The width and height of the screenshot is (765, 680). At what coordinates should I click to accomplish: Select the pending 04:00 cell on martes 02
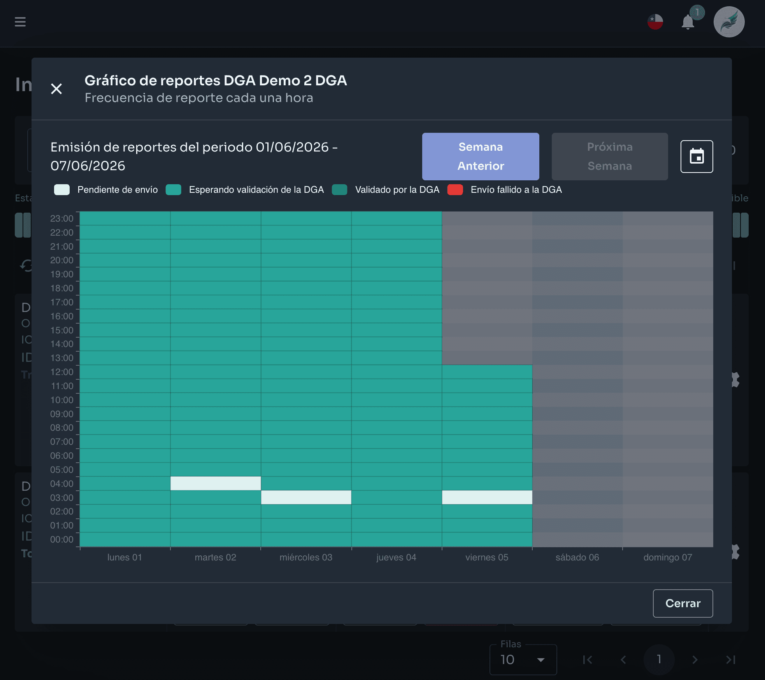coord(216,483)
